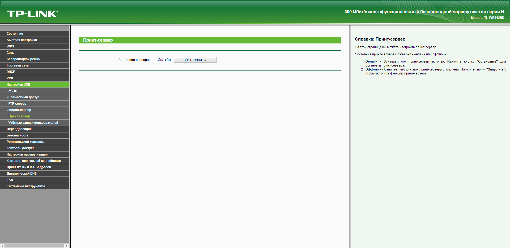Click the Модель TL-WR842ND text

(487, 18)
